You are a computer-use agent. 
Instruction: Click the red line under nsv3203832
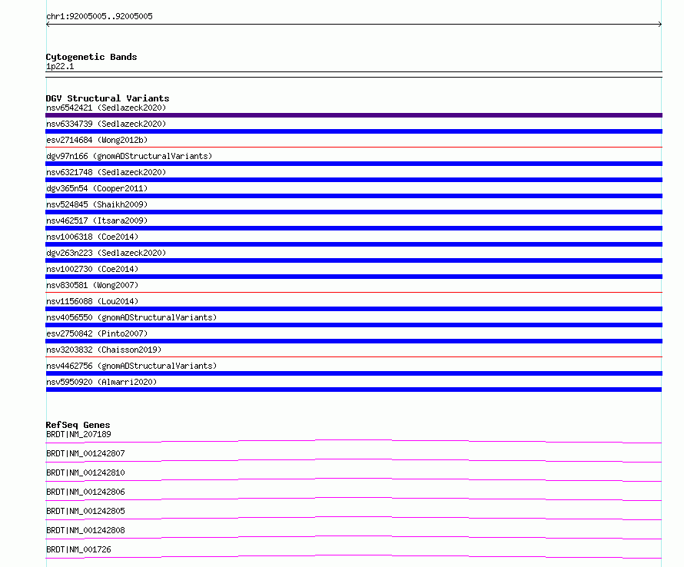tap(354, 357)
